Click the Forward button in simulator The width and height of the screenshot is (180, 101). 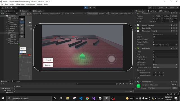pos(48,60)
